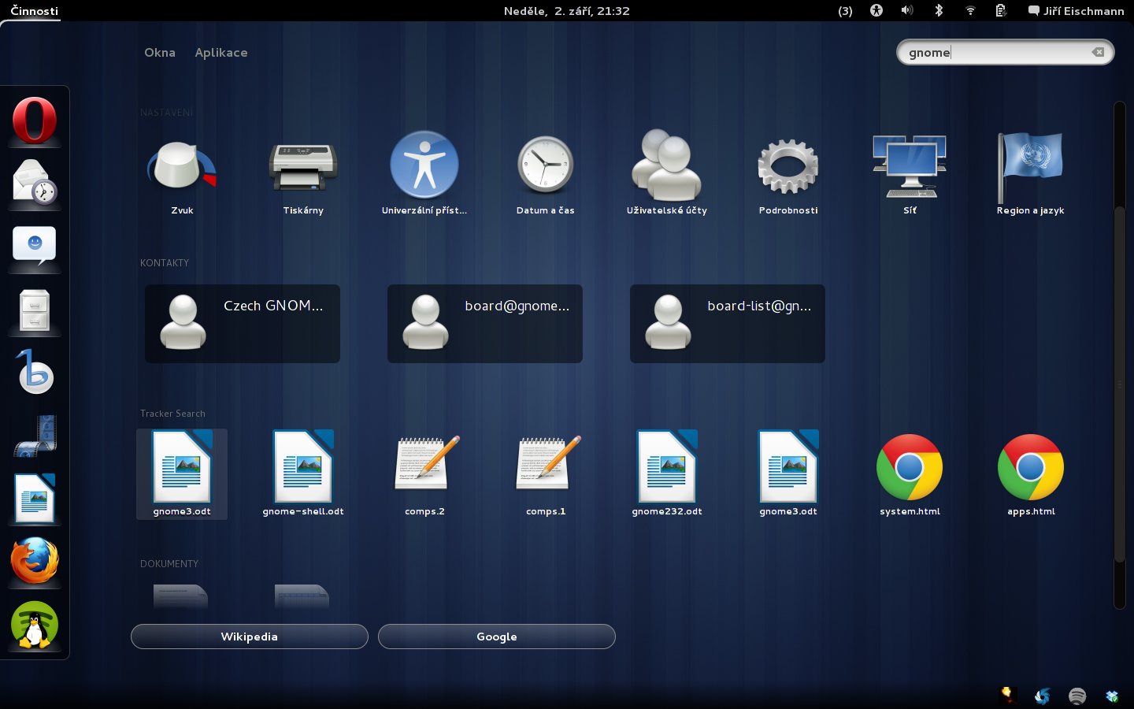The height and width of the screenshot is (709, 1134).
Task: Switch to the Aplikace tab
Action: coord(221,53)
